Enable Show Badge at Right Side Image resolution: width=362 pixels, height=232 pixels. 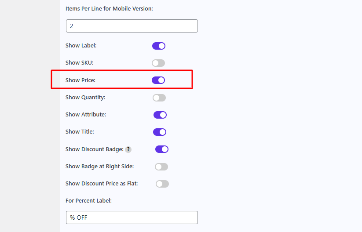point(161,167)
